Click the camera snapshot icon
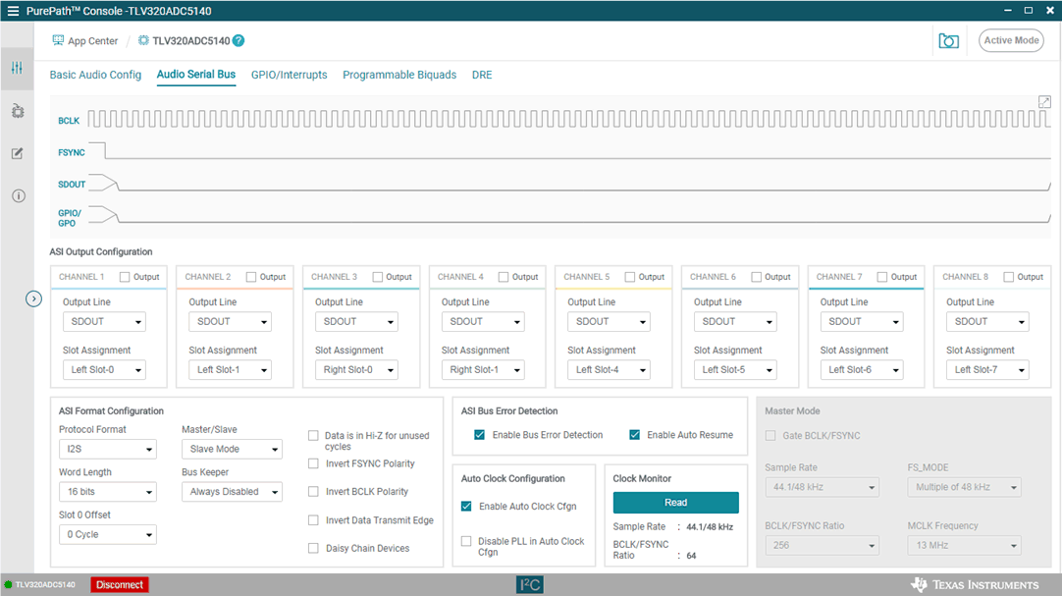This screenshot has width=1062, height=596. (948, 41)
